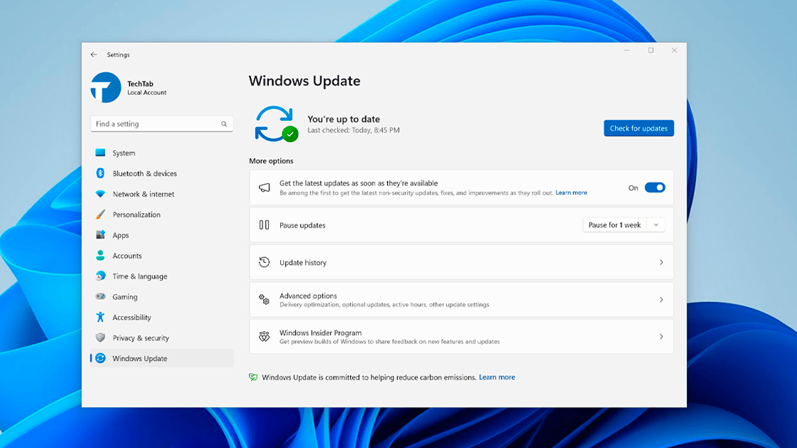
Task: Click the gears icon for Advanced options
Action: pyautogui.click(x=264, y=299)
